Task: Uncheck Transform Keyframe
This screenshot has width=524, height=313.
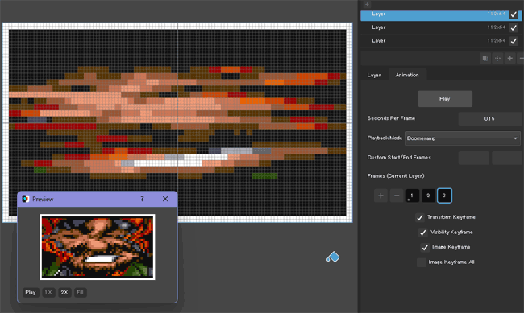Action: pyautogui.click(x=420, y=217)
